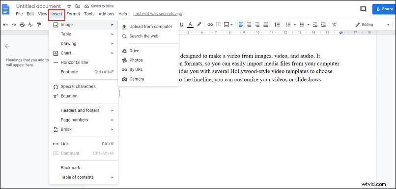The width and height of the screenshot is (396, 189).
Task: Click the Saved to Drive cloud icon
Action: (86, 6)
